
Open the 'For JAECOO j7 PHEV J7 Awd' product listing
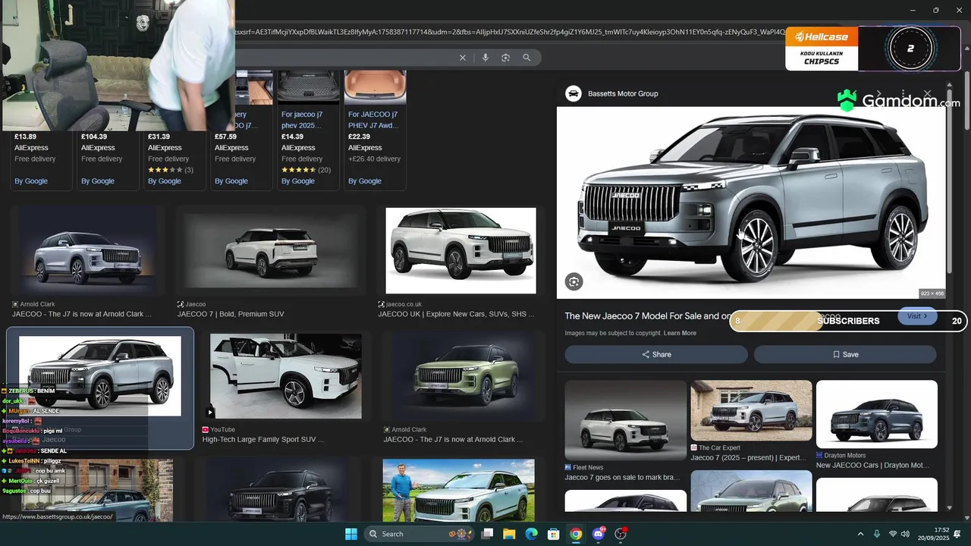coord(373,120)
